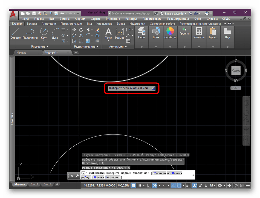Click the раДиус option in command line
This screenshot has width=260, height=198.
point(86,177)
